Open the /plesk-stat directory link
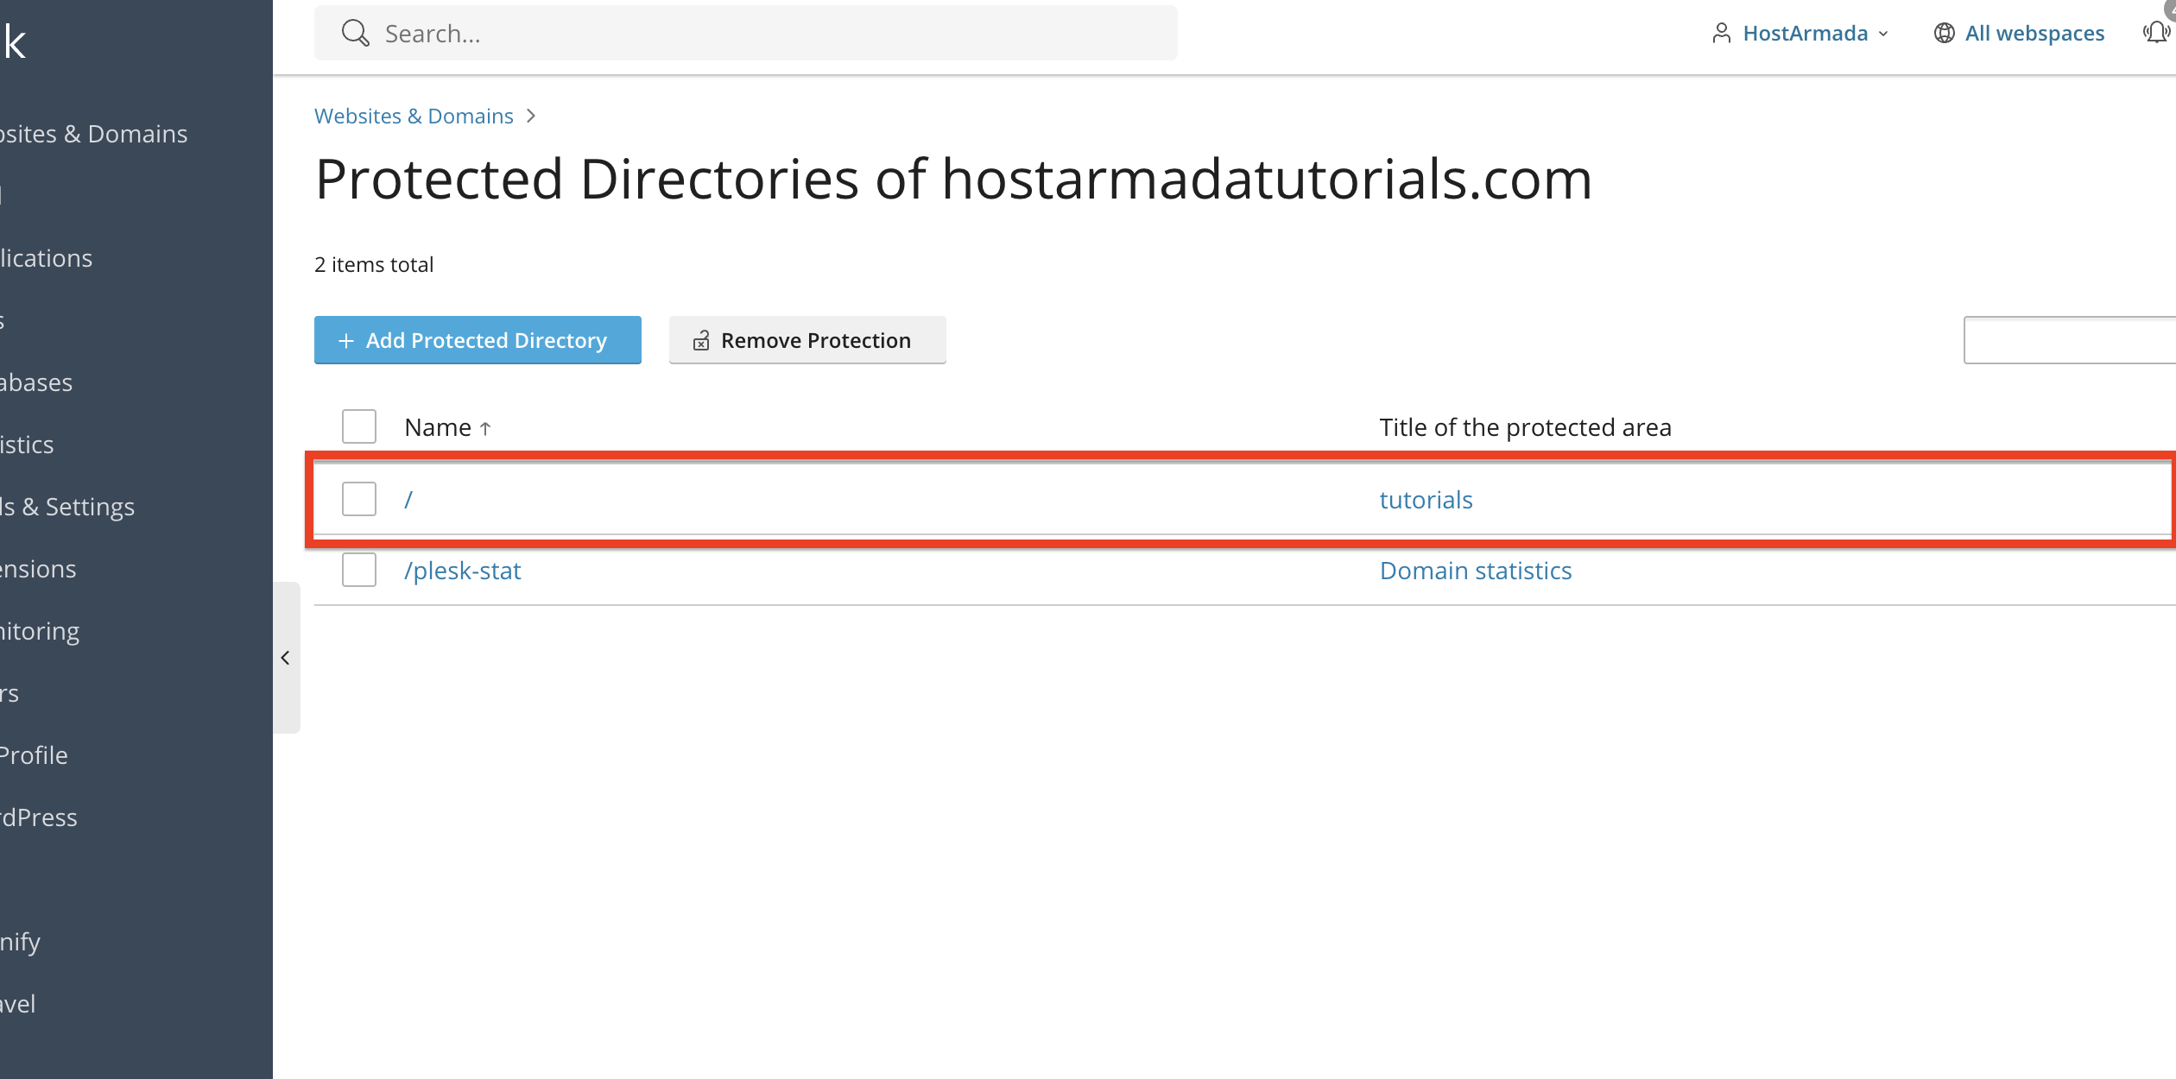Screen dimensions: 2176x1079 point(463,571)
